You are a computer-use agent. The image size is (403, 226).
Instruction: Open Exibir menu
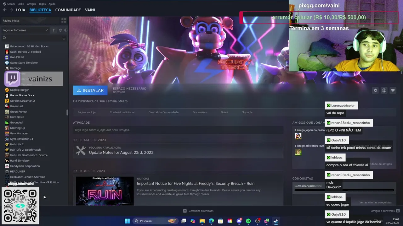(21, 4)
